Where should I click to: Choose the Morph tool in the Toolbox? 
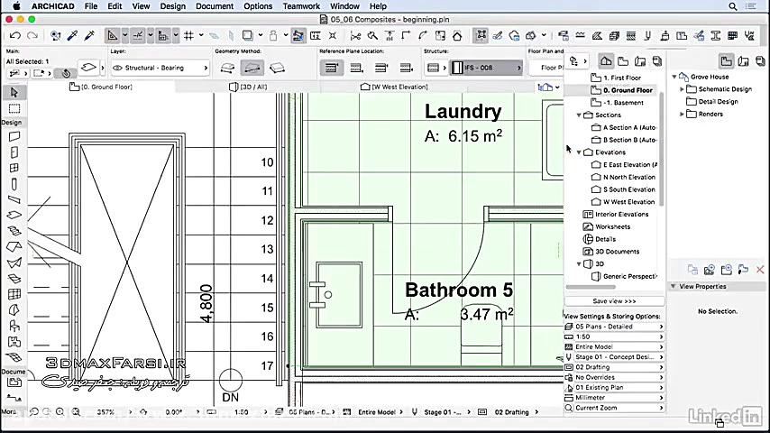[14, 310]
